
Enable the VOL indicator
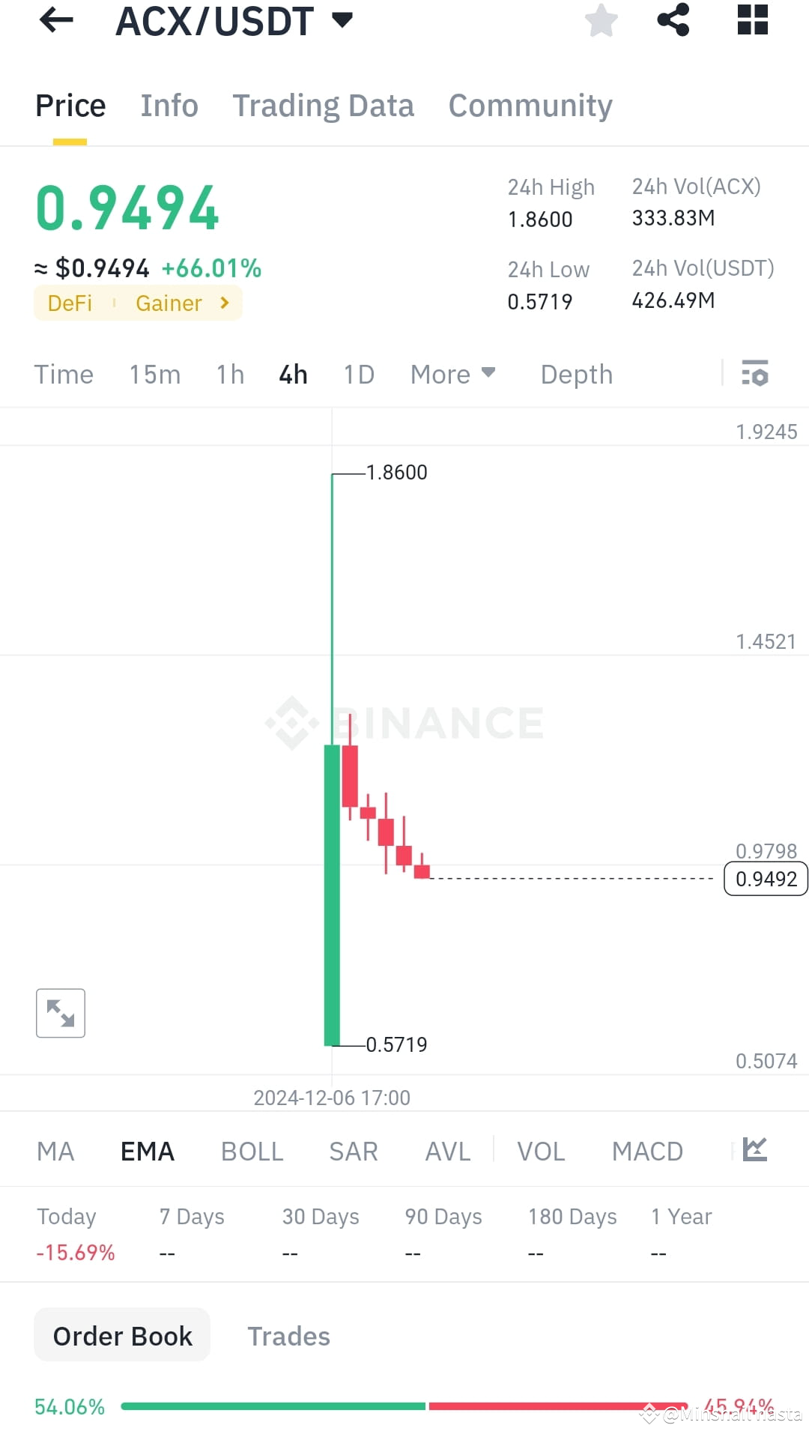[541, 1151]
